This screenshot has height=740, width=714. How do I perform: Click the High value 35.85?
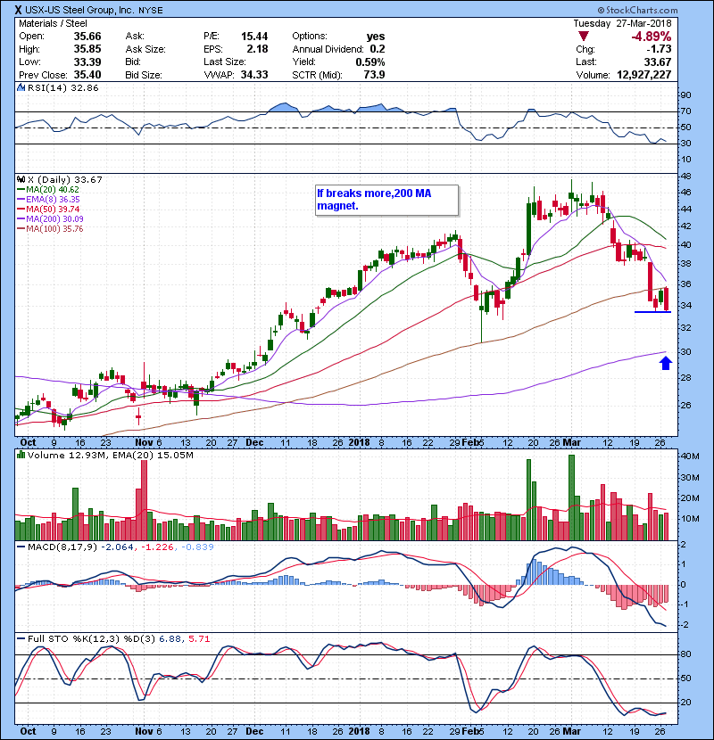pos(87,49)
